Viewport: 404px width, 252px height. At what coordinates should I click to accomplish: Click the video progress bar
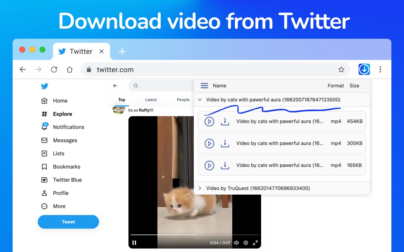coord(195,235)
